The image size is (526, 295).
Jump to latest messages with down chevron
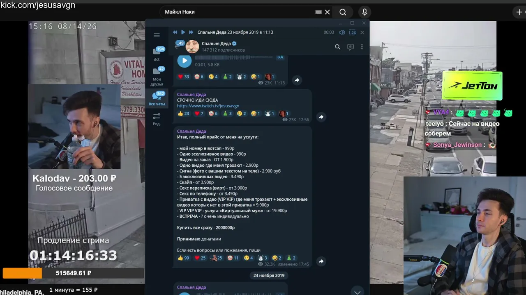coord(357,292)
